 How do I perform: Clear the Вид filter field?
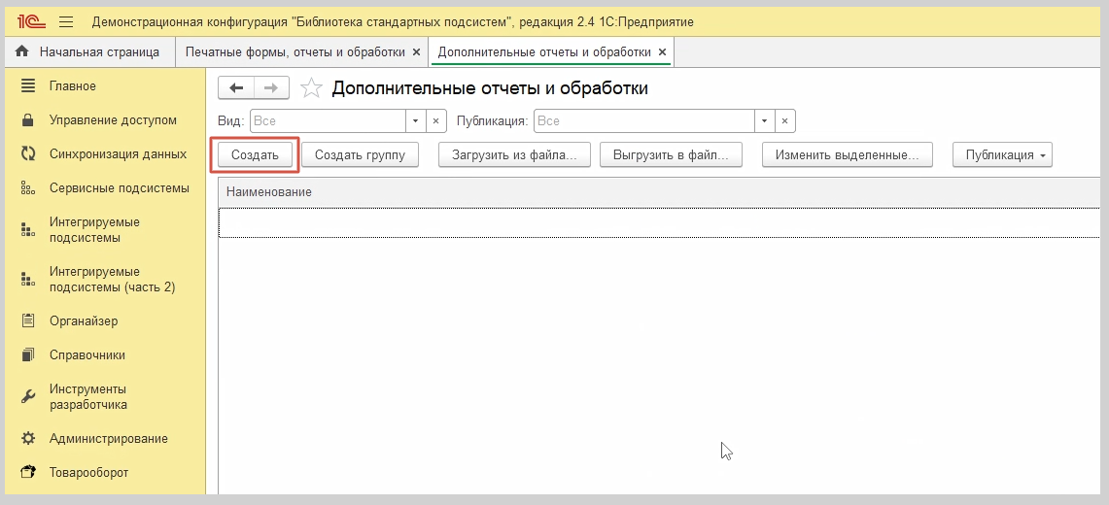[x=436, y=120]
